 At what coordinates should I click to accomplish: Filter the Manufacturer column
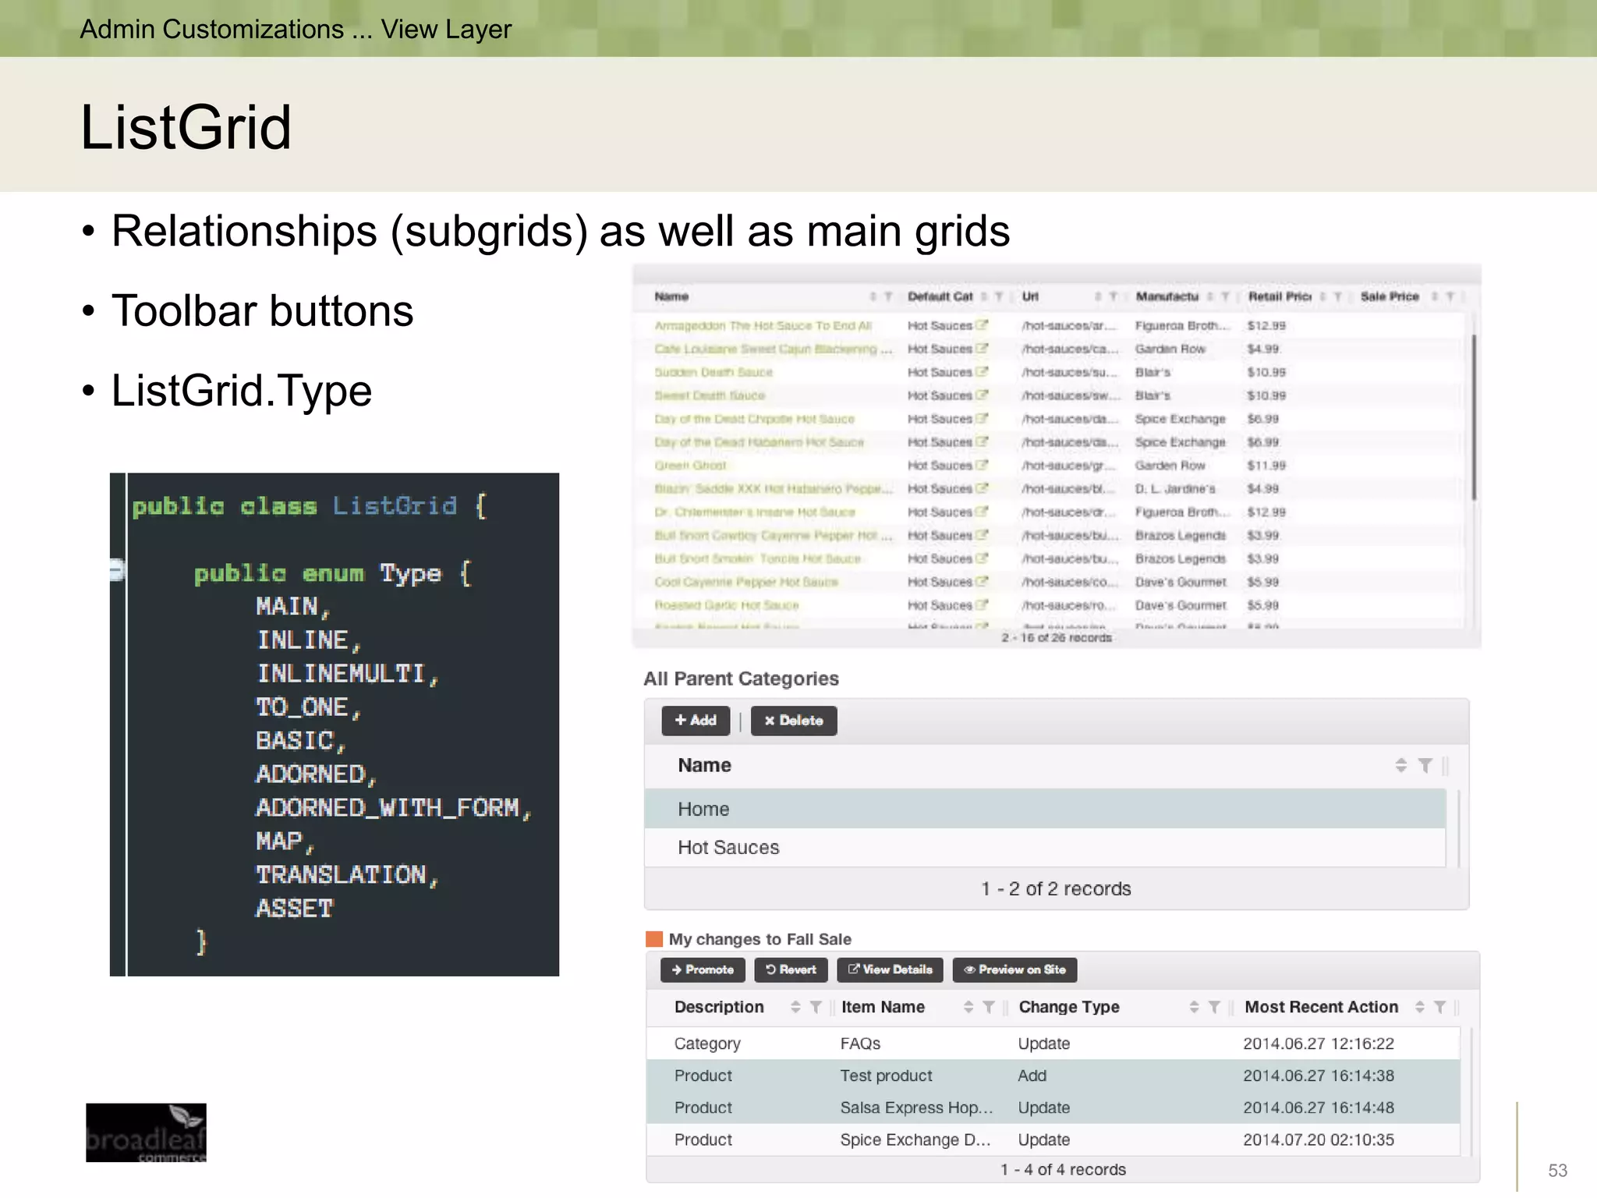click(x=1226, y=296)
